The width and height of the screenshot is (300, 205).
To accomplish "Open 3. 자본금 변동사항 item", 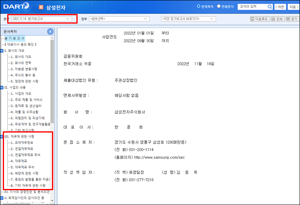I will pyautogui.click(x=24, y=69).
